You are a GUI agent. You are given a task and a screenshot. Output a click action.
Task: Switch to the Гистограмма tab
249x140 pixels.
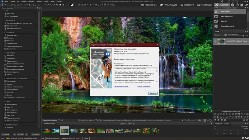[227, 7]
